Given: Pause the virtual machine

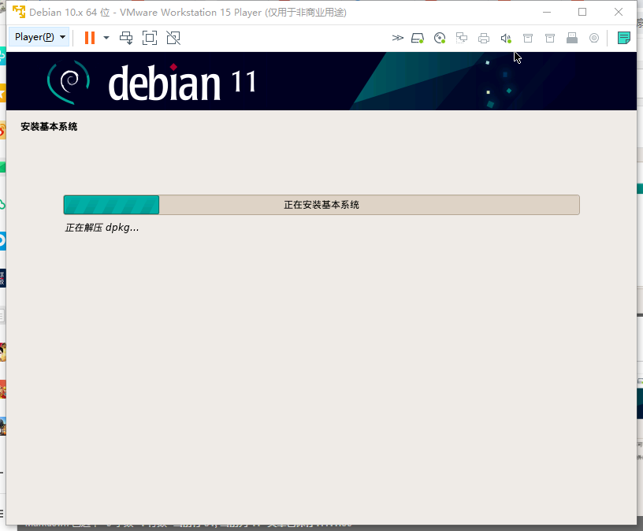Looking at the screenshot, I should [90, 38].
